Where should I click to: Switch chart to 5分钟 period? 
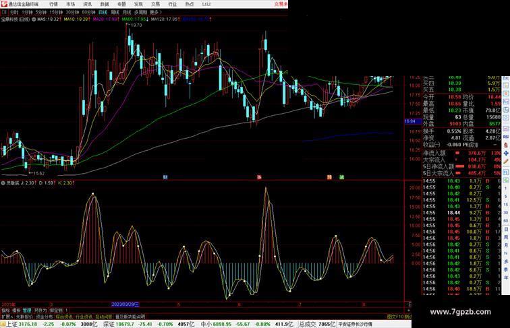click(41, 12)
